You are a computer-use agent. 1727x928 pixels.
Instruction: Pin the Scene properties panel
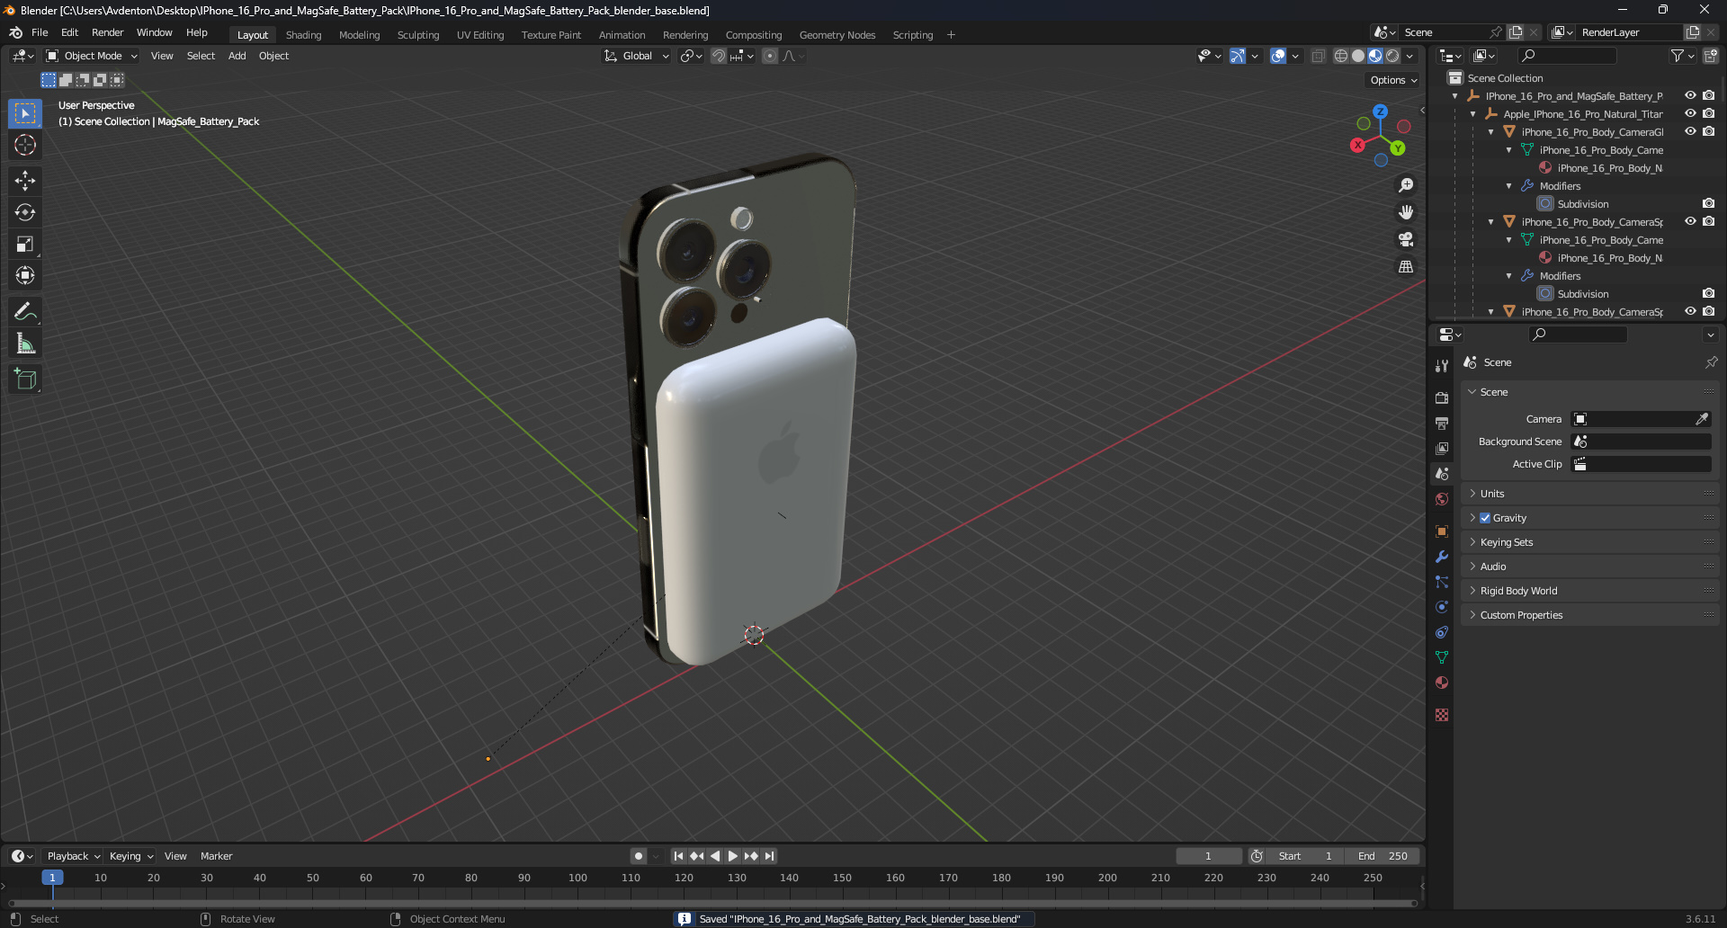[x=1711, y=362]
